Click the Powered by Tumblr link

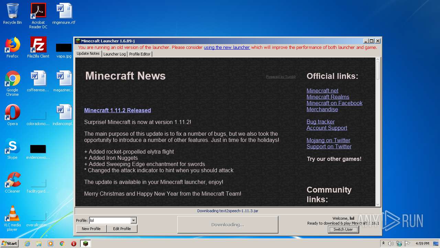281,77
